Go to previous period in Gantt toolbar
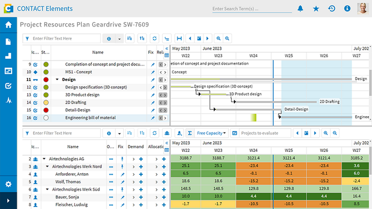Viewport: 372px width, 209px height. pyautogui.click(x=190, y=38)
